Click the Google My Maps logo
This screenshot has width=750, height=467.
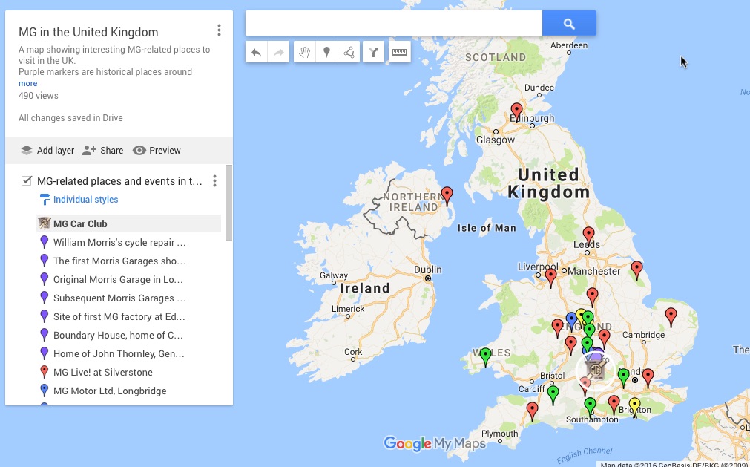[x=434, y=444]
